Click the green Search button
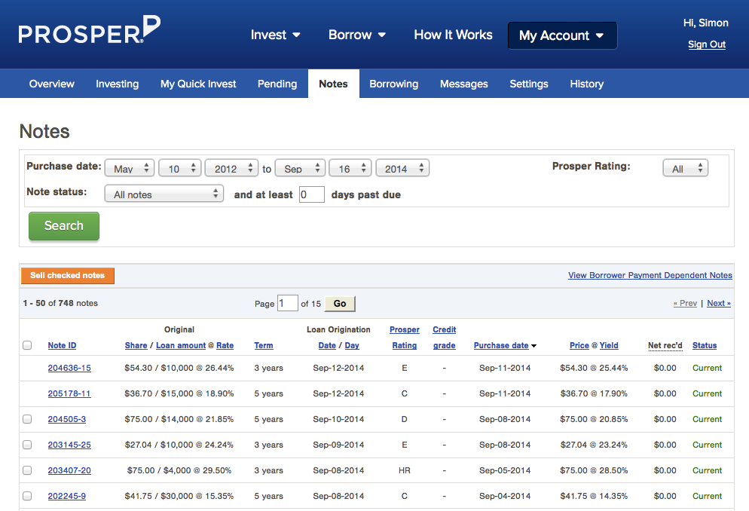Viewport: 749px width, 511px height. [x=64, y=226]
